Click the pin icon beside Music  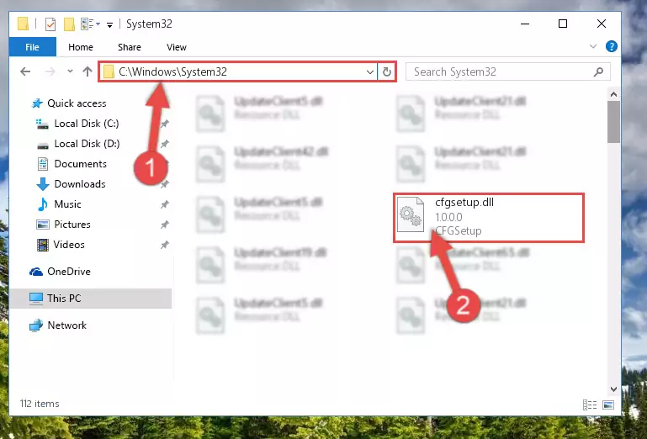(x=164, y=204)
